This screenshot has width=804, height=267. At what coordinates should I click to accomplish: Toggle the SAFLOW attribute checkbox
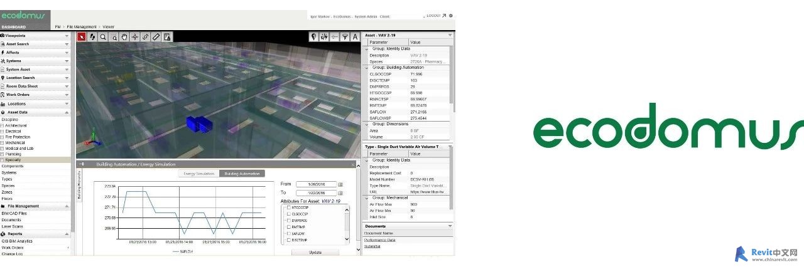(x=288, y=233)
